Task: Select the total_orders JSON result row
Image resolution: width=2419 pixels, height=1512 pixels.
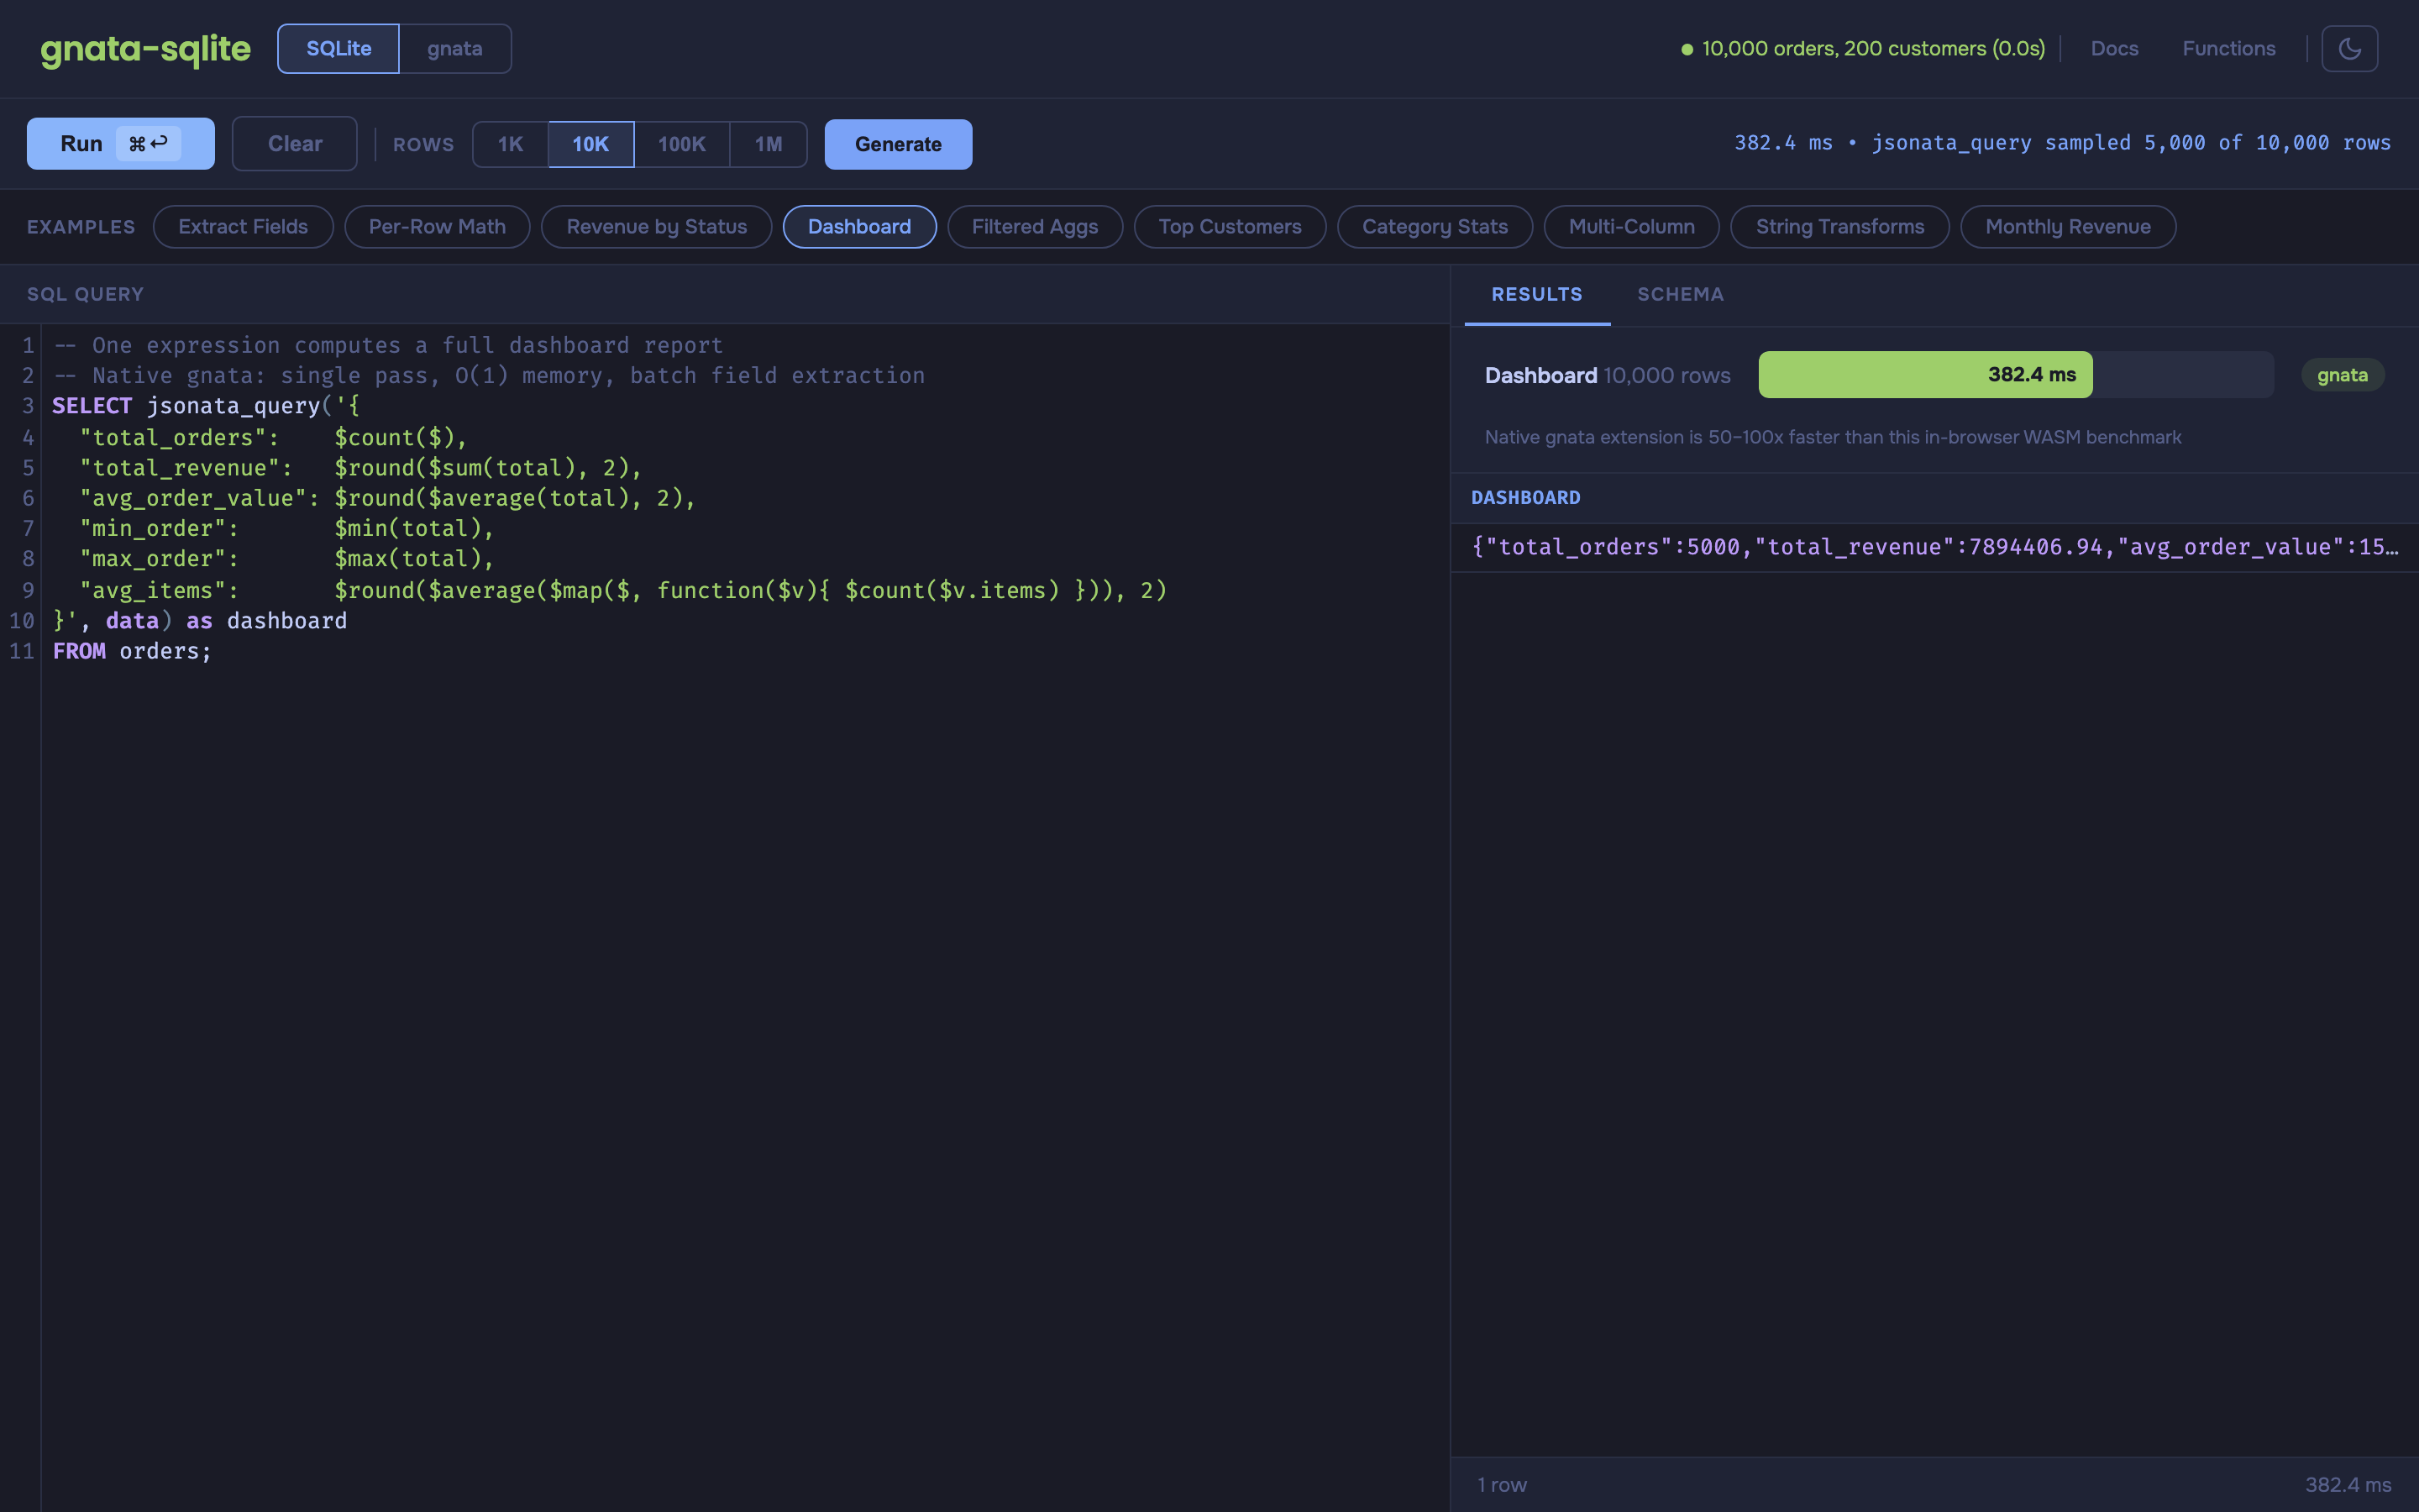Action: [x=1934, y=547]
